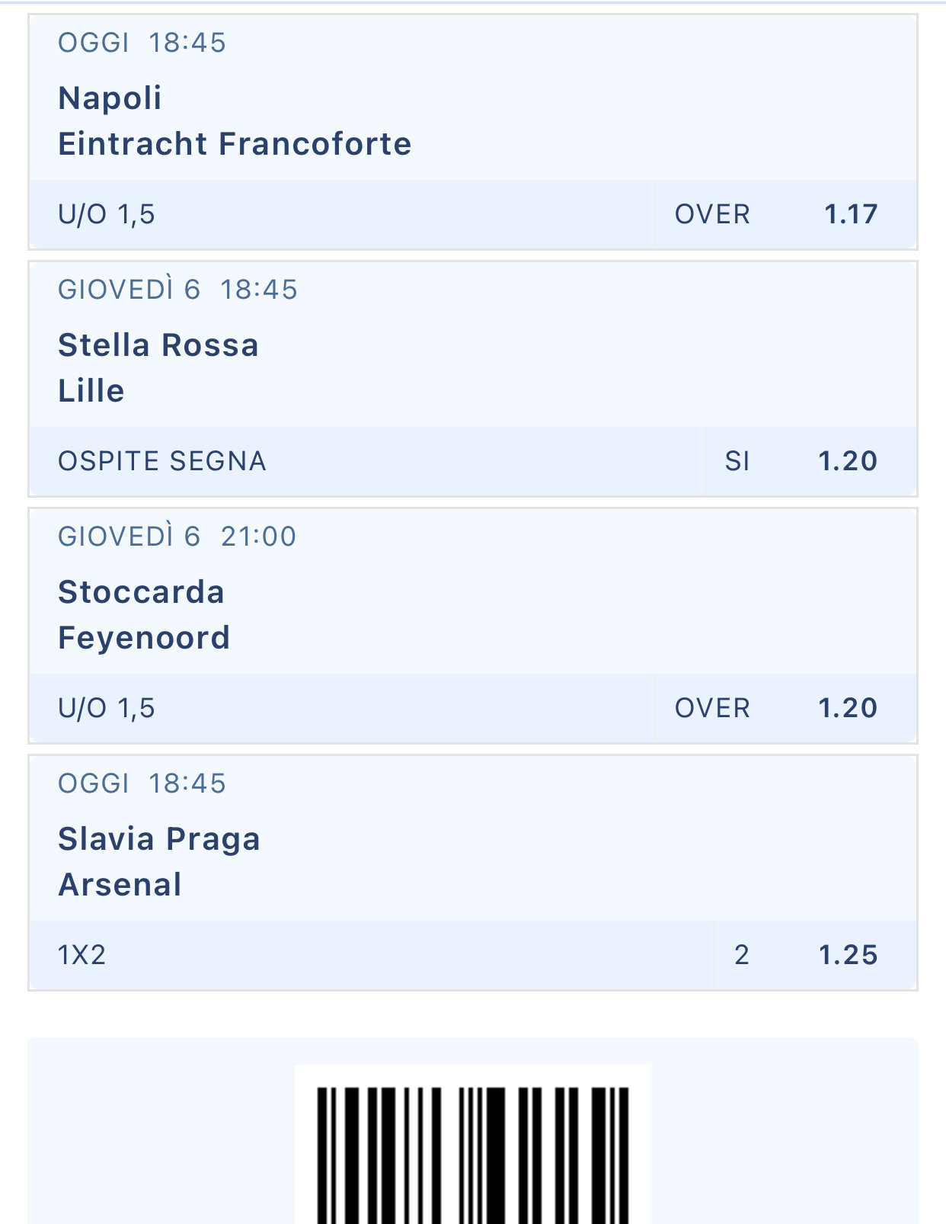Click the Arsenal team name
This screenshot has width=946, height=1224.
120,885
